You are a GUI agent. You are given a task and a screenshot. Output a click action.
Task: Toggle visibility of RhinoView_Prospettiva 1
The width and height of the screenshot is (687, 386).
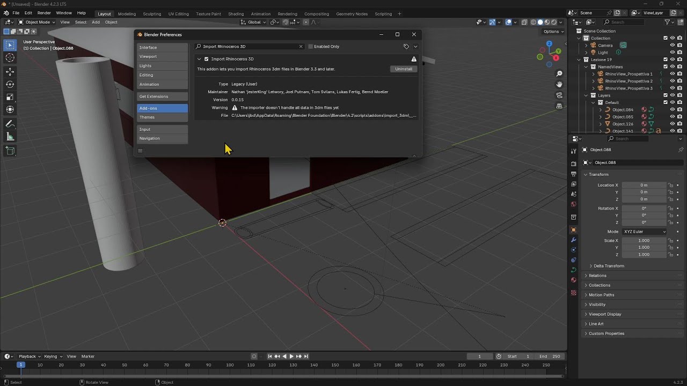[672, 74]
